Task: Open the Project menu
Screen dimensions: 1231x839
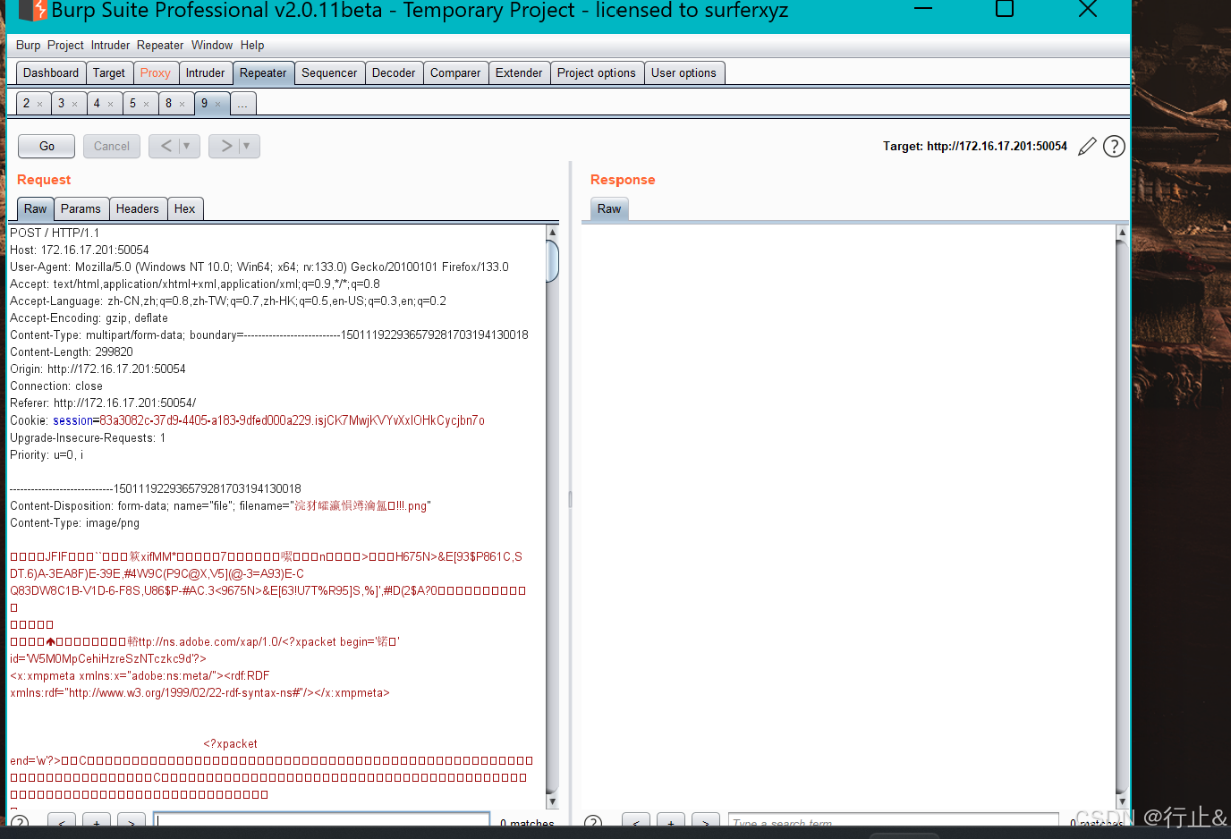Action: (x=65, y=46)
